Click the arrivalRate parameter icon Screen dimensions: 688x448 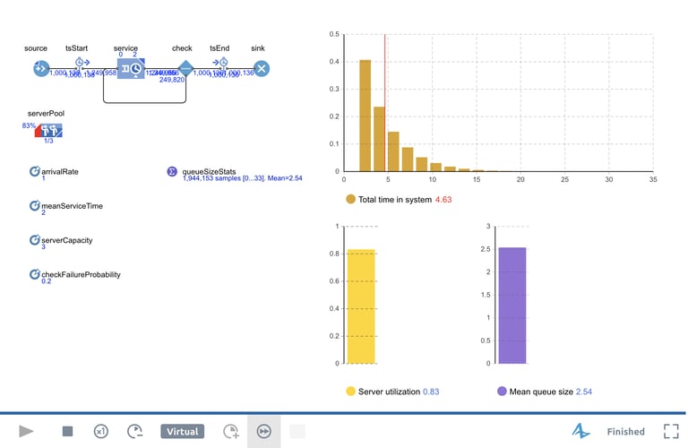(35, 170)
